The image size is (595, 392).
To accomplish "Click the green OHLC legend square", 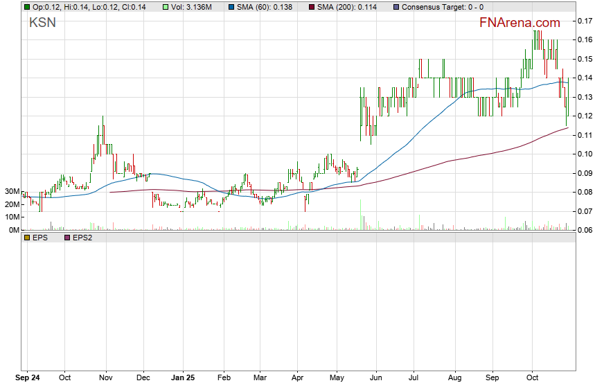I will (26, 7).
